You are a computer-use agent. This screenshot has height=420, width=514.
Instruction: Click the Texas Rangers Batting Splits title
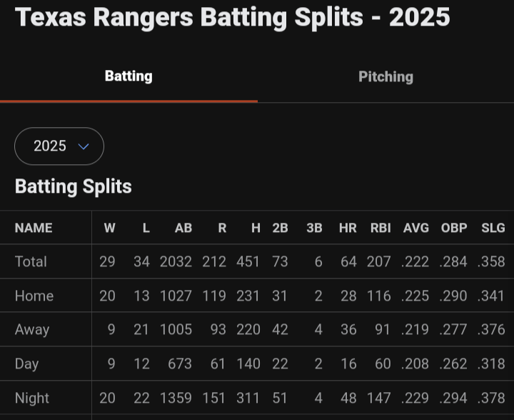point(233,17)
